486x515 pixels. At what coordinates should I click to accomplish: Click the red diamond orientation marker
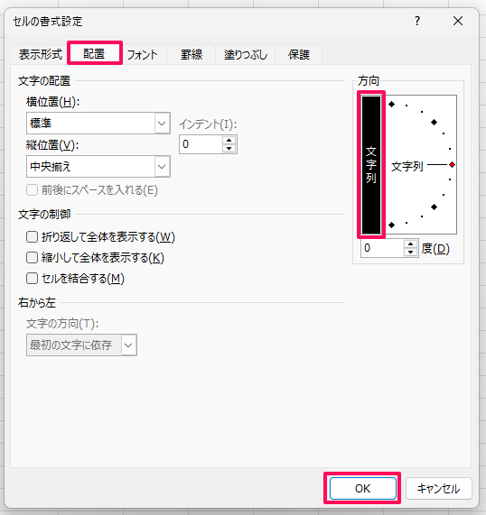[x=452, y=164]
